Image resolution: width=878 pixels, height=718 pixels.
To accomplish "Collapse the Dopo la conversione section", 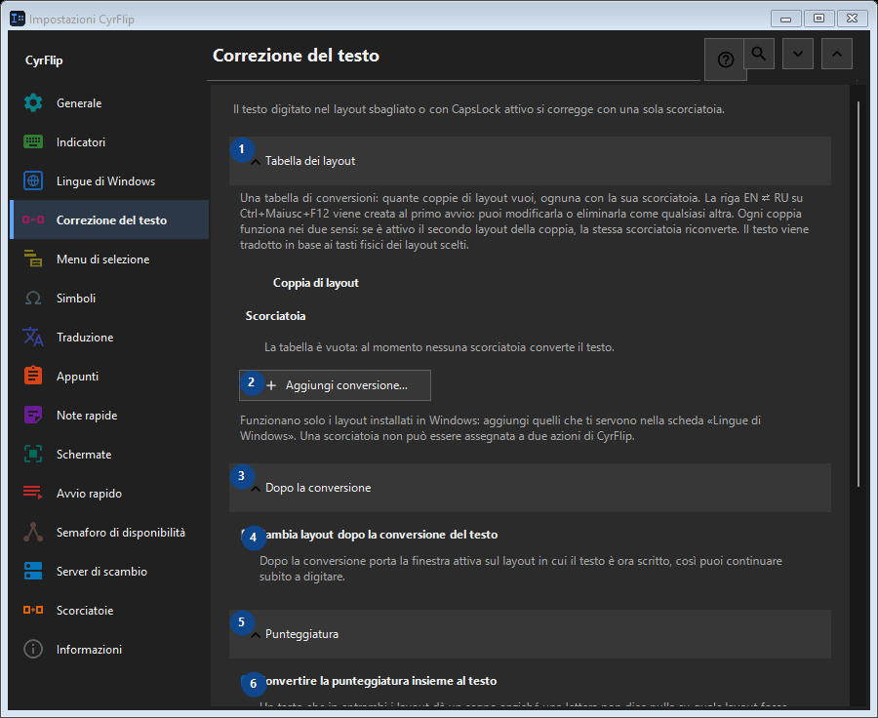I will tap(530, 488).
